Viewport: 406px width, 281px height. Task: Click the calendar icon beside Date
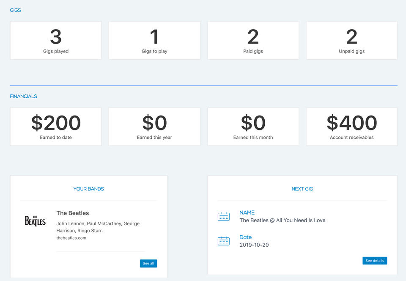point(223,241)
